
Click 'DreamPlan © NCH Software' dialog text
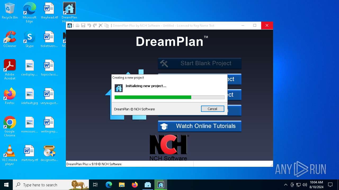click(x=134, y=109)
